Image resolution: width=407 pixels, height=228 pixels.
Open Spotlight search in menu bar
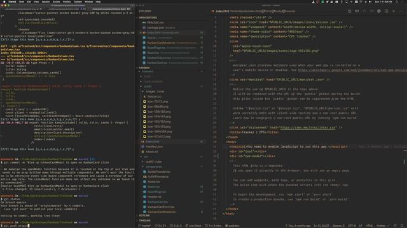click(396, 1)
